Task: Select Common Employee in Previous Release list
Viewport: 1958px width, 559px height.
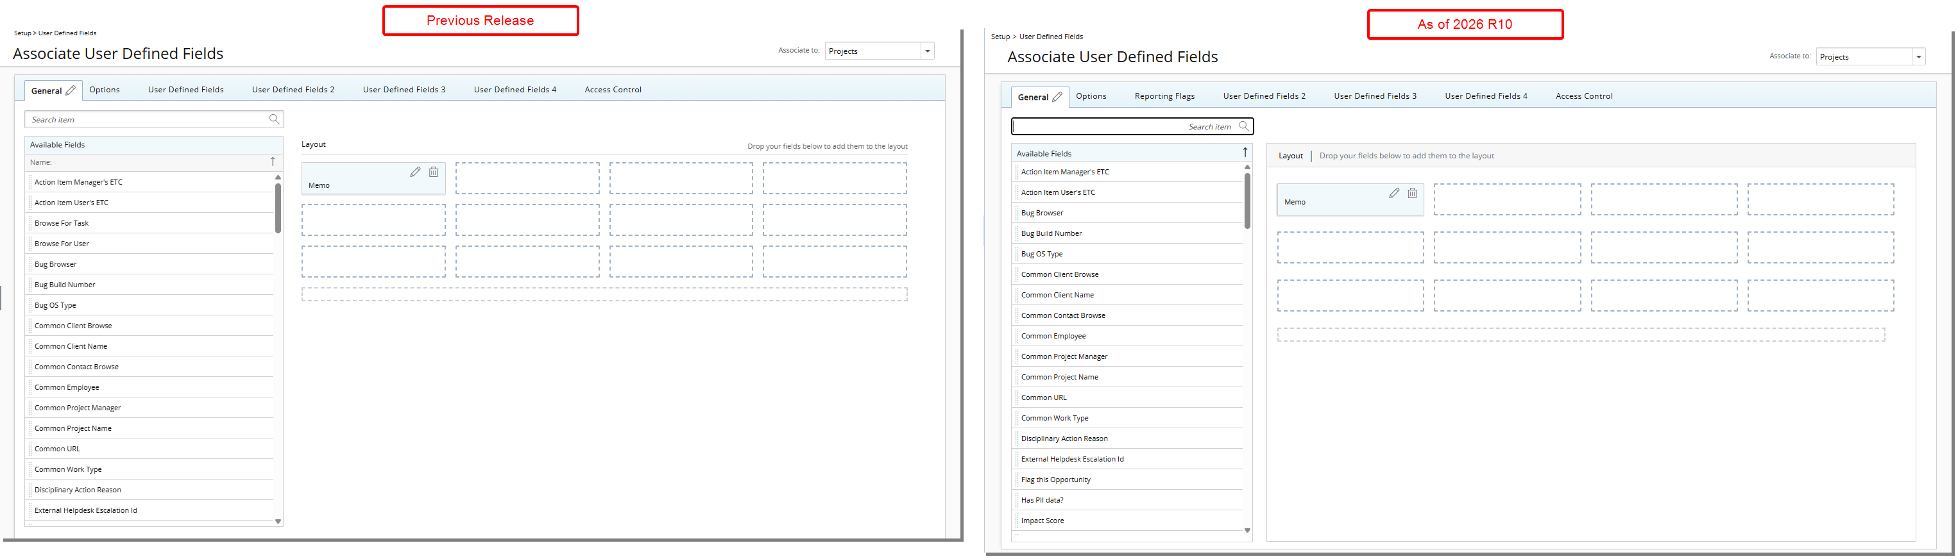Action: [151, 387]
